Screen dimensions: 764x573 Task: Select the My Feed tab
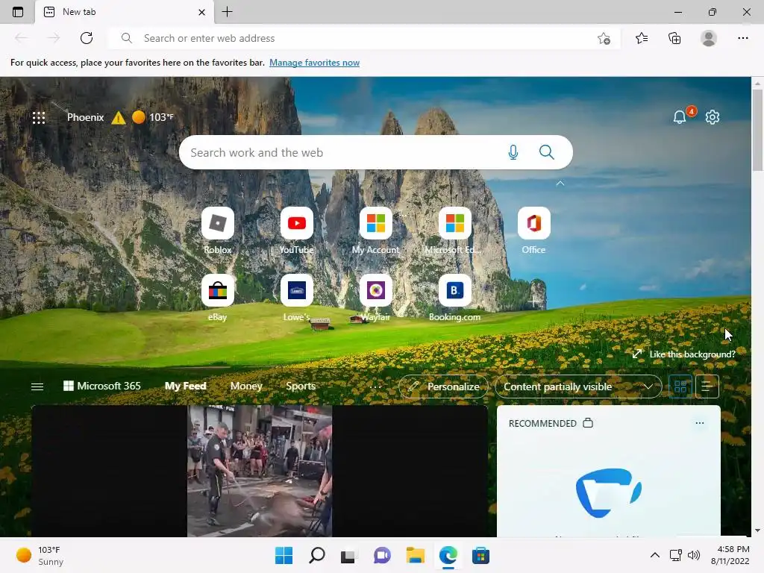click(186, 386)
